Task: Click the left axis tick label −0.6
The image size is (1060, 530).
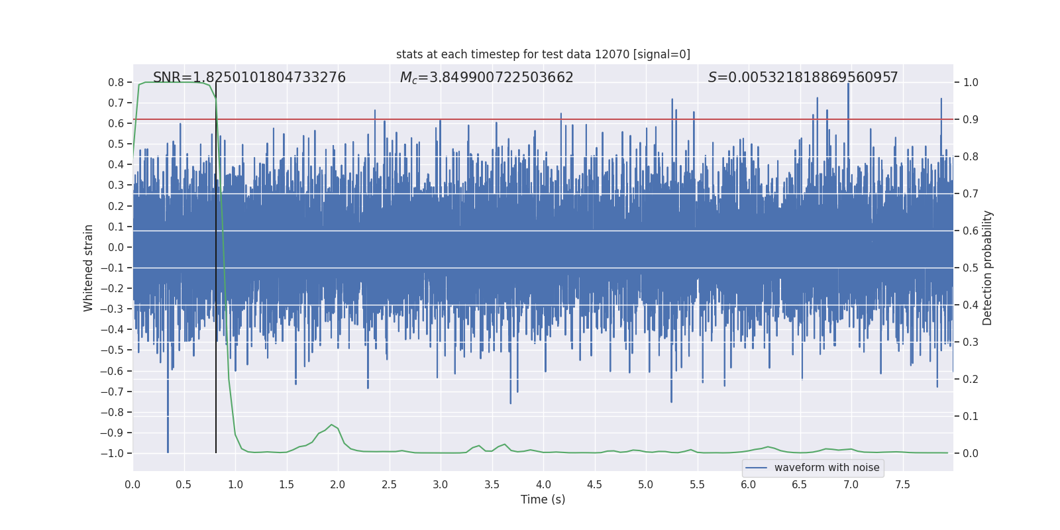Action: [x=112, y=371]
